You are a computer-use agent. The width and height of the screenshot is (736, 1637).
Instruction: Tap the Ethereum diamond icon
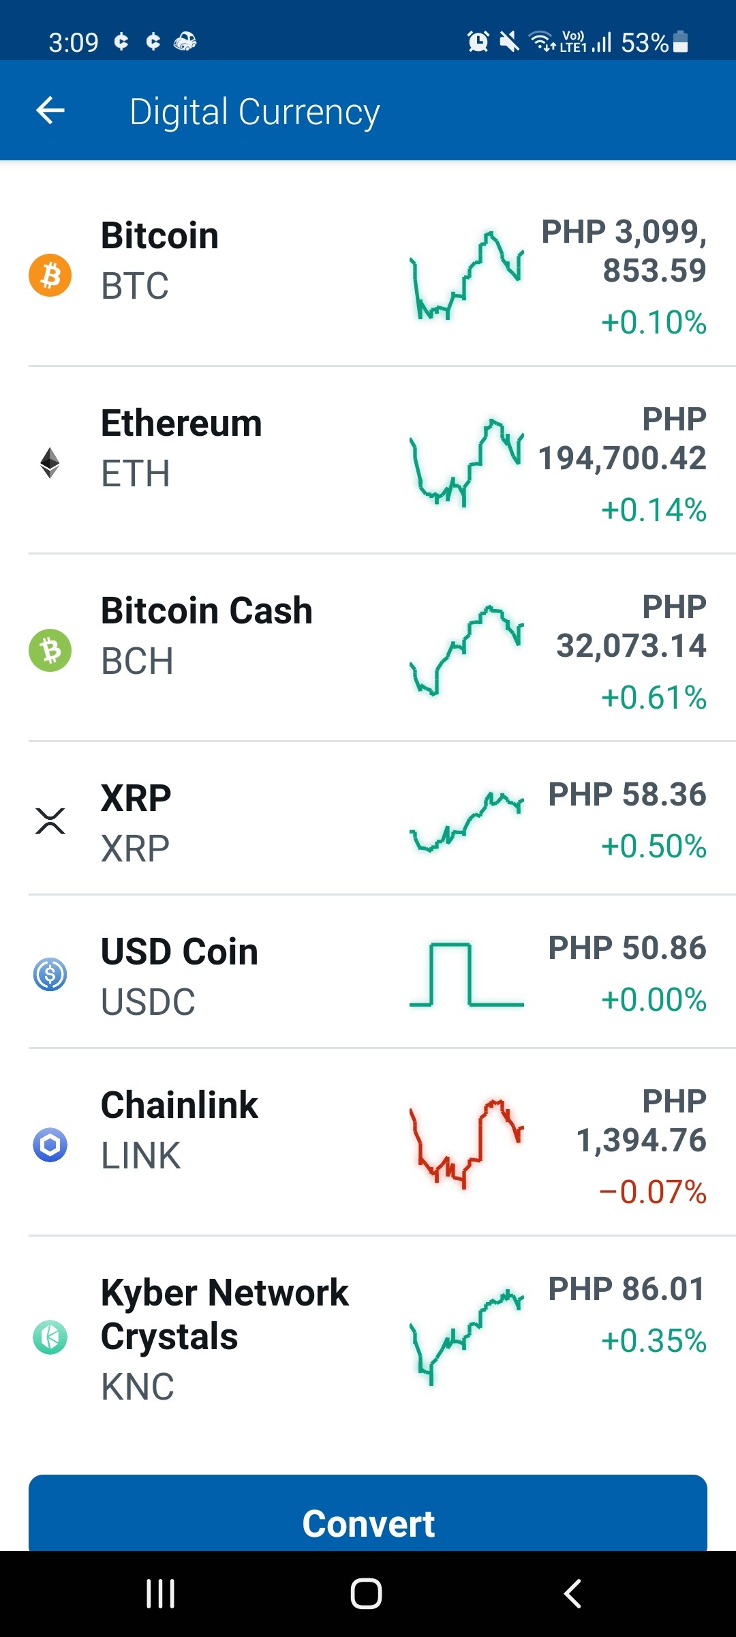pyautogui.click(x=50, y=462)
